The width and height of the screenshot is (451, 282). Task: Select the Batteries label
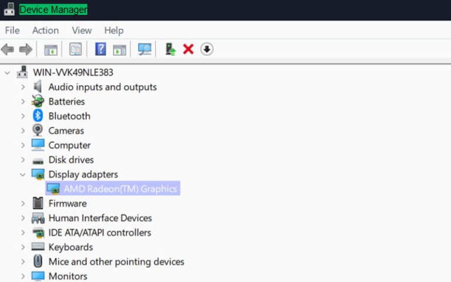point(67,102)
